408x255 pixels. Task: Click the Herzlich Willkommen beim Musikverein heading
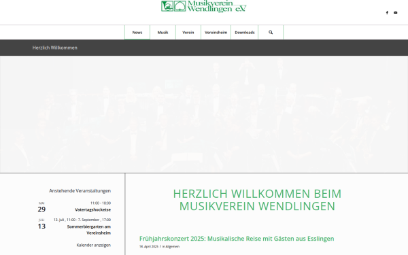(x=257, y=200)
